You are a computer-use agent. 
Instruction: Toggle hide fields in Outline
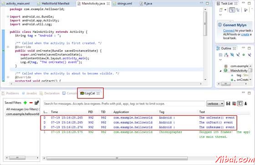click(232, 55)
